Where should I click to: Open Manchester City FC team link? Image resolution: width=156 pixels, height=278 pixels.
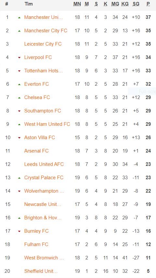46,31
